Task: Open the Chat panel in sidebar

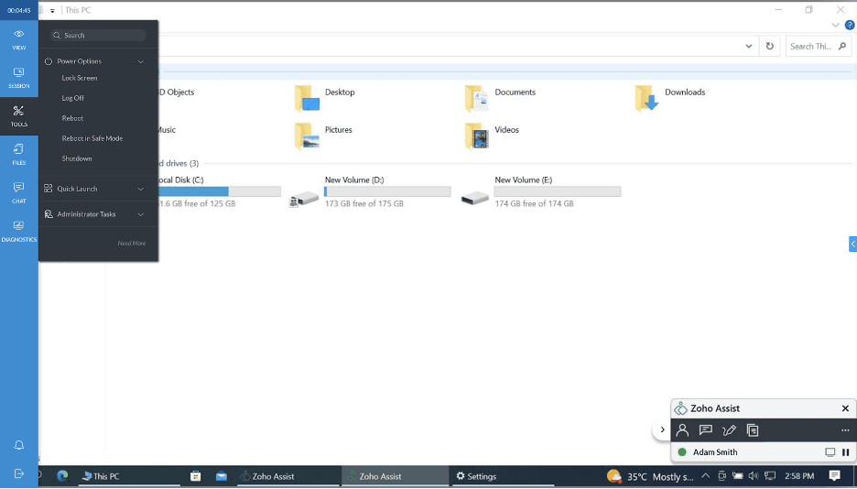Action: tap(18, 193)
